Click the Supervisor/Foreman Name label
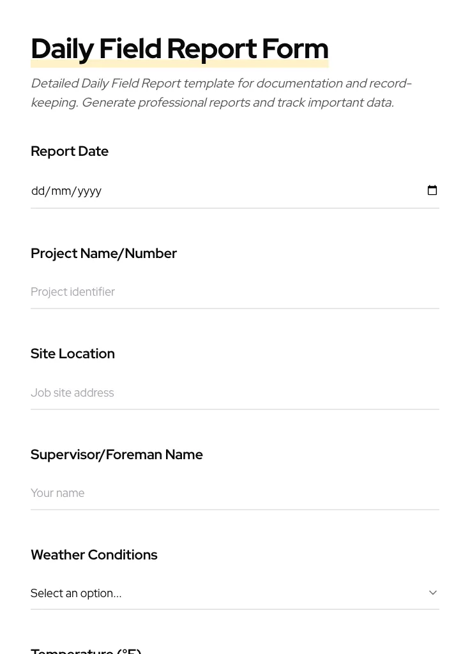 click(117, 454)
